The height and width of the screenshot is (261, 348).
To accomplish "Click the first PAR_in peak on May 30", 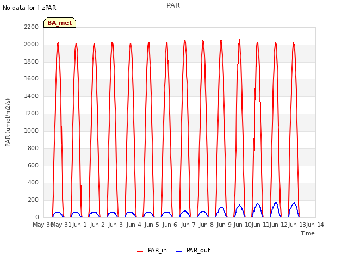I will (58, 43).
